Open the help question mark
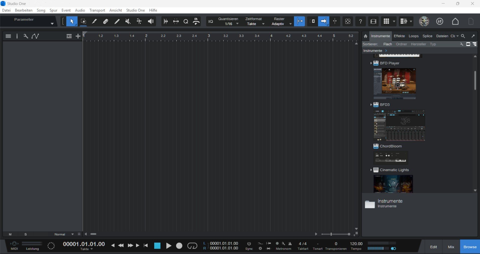 click(x=360, y=21)
